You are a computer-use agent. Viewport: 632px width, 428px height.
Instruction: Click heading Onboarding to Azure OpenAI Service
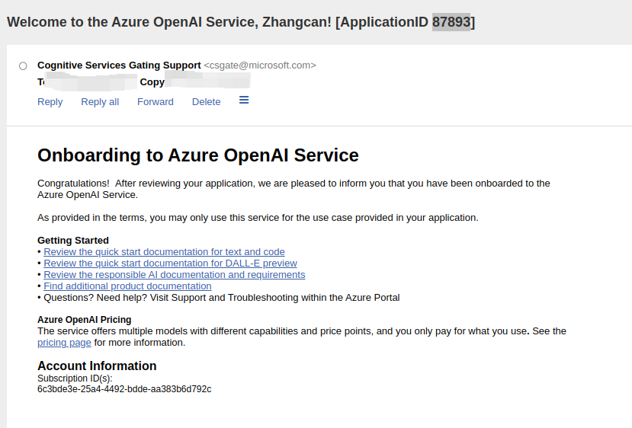[198, 155]
